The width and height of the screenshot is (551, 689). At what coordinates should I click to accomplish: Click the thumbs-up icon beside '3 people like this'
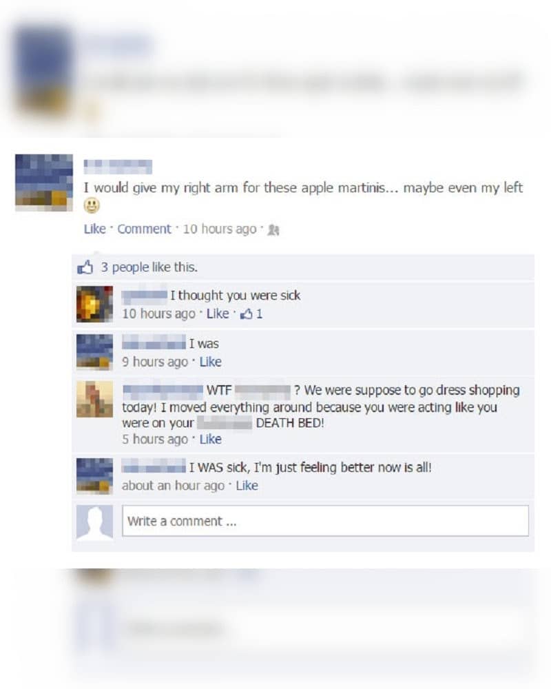[85, 267]
